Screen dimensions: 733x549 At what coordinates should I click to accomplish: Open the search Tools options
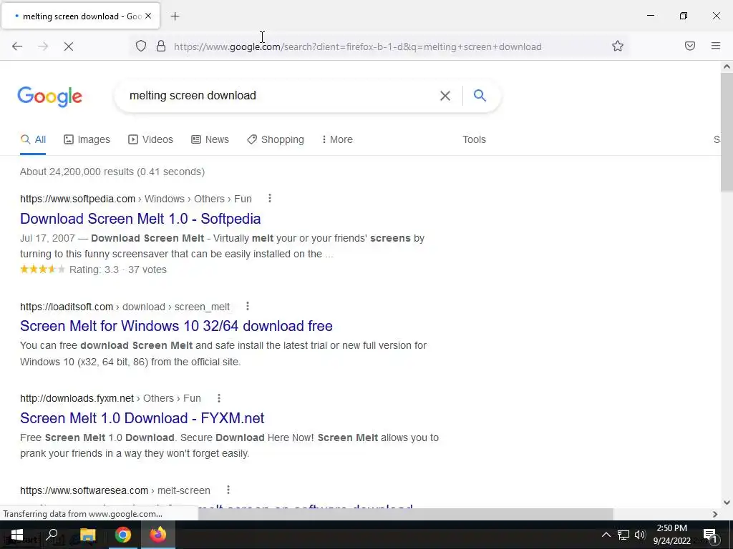[x=474, y=139]
